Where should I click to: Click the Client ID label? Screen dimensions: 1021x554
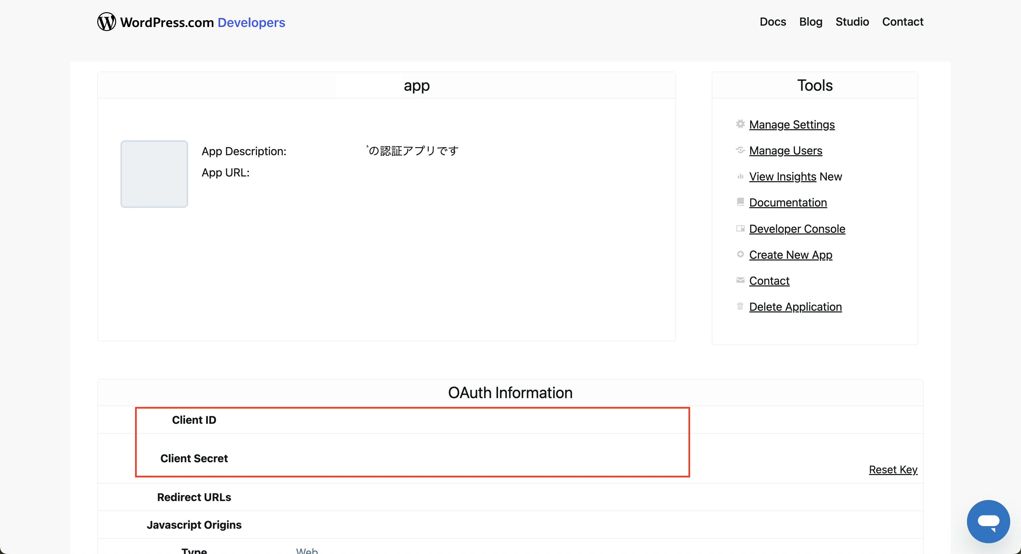[194, 420]
